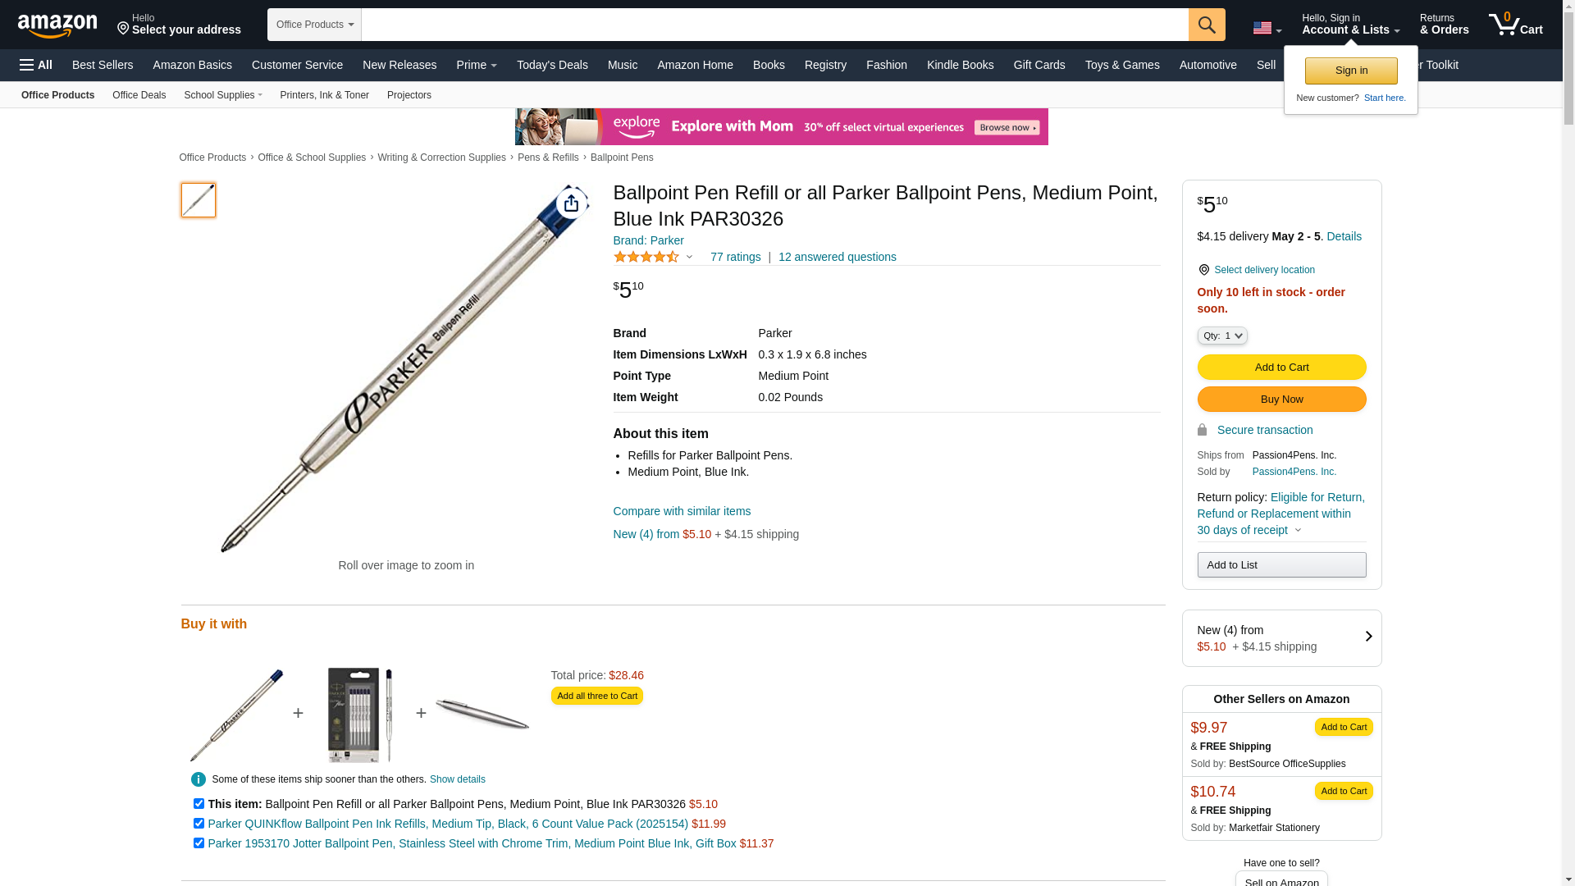Viewport: 1575px width, 886px height.
Task: Click the star rating icons
Action: coord(646,258)
